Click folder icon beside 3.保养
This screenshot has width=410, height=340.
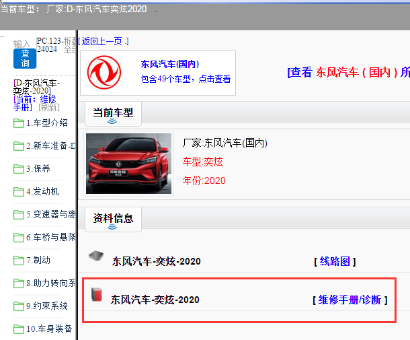click(19, 169)
